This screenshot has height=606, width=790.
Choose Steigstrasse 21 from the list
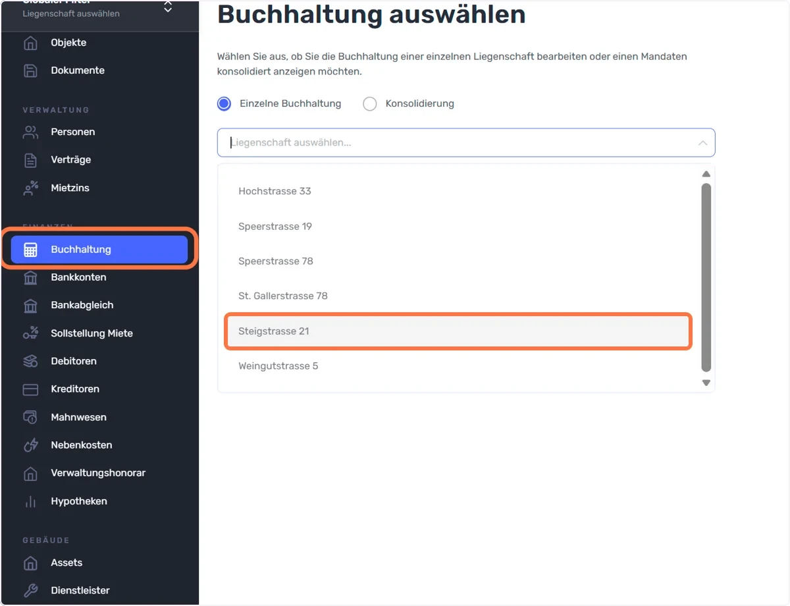point(458,331)
